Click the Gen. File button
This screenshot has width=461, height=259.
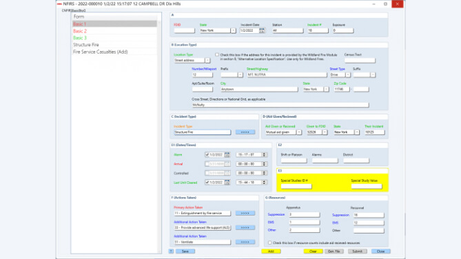pyautogui.click(x=334, y=251)
